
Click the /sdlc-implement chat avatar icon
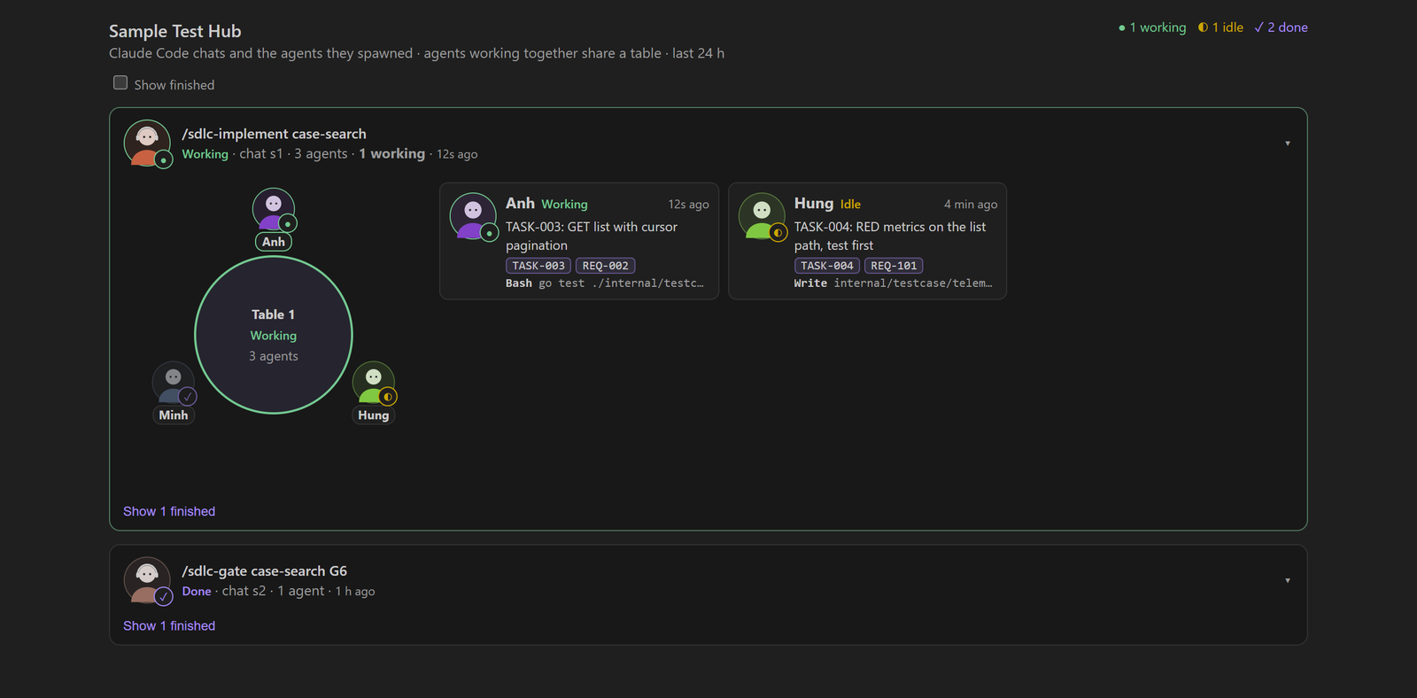pos(147,143)
